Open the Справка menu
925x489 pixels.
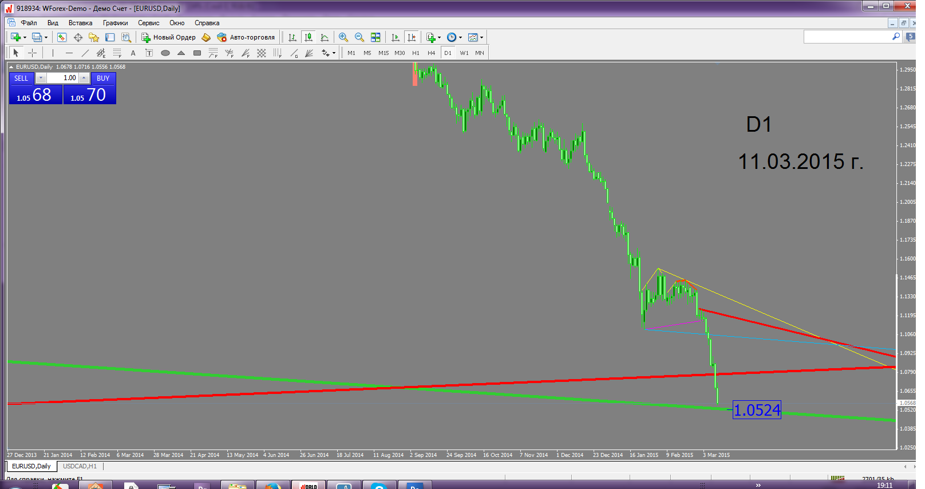pos(207,23)
